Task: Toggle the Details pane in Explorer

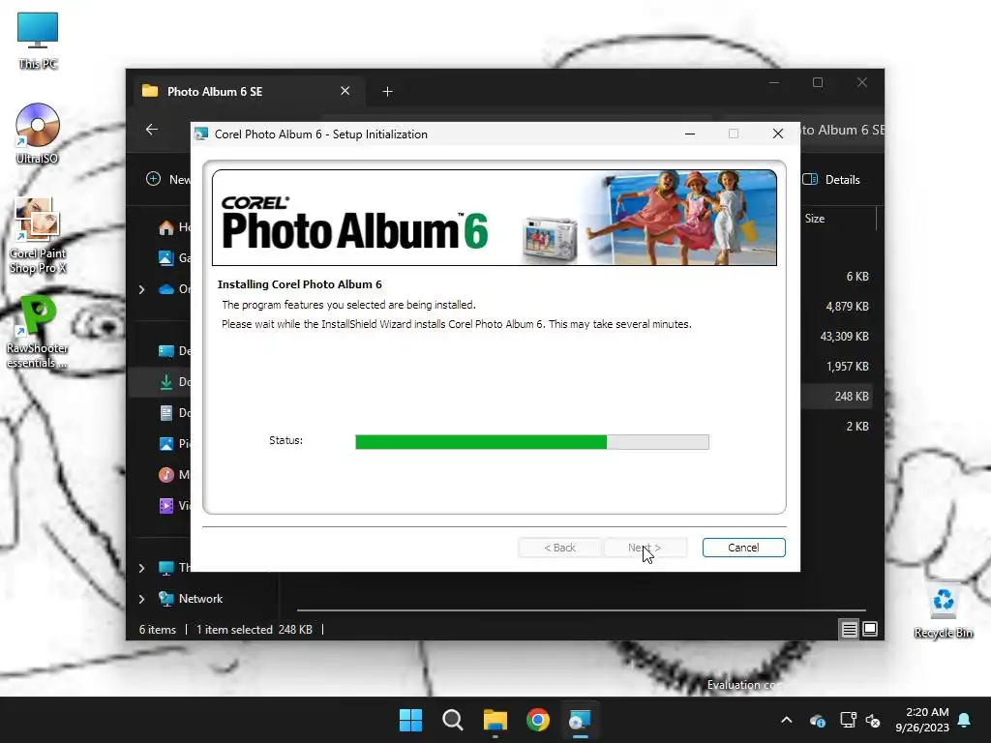Action: [x=831, y=179]
